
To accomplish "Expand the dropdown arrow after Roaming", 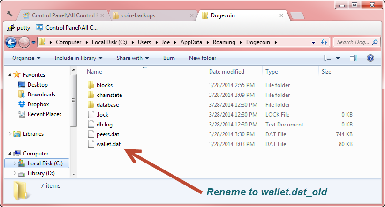I will pos(241,43).
